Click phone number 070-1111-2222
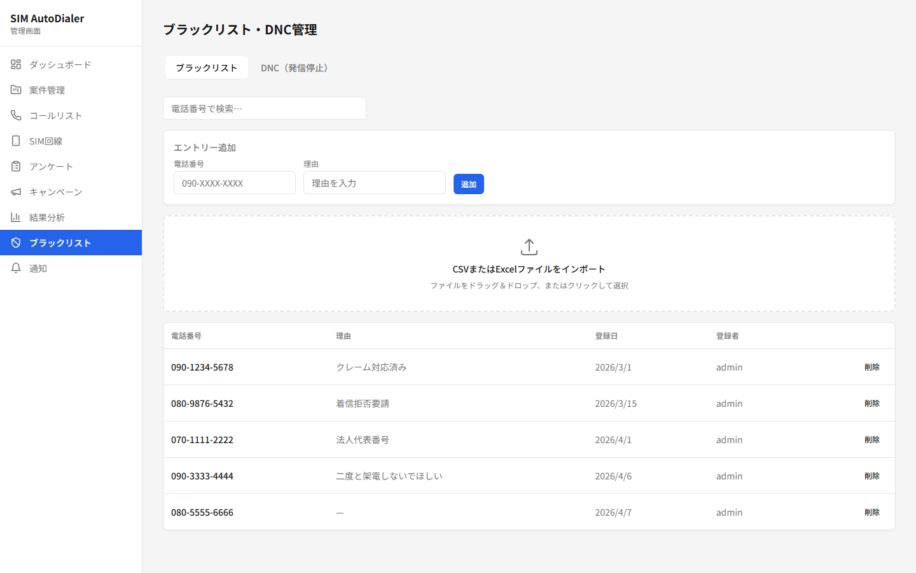This screenshot has width=916, height=573. click(202, 440)
